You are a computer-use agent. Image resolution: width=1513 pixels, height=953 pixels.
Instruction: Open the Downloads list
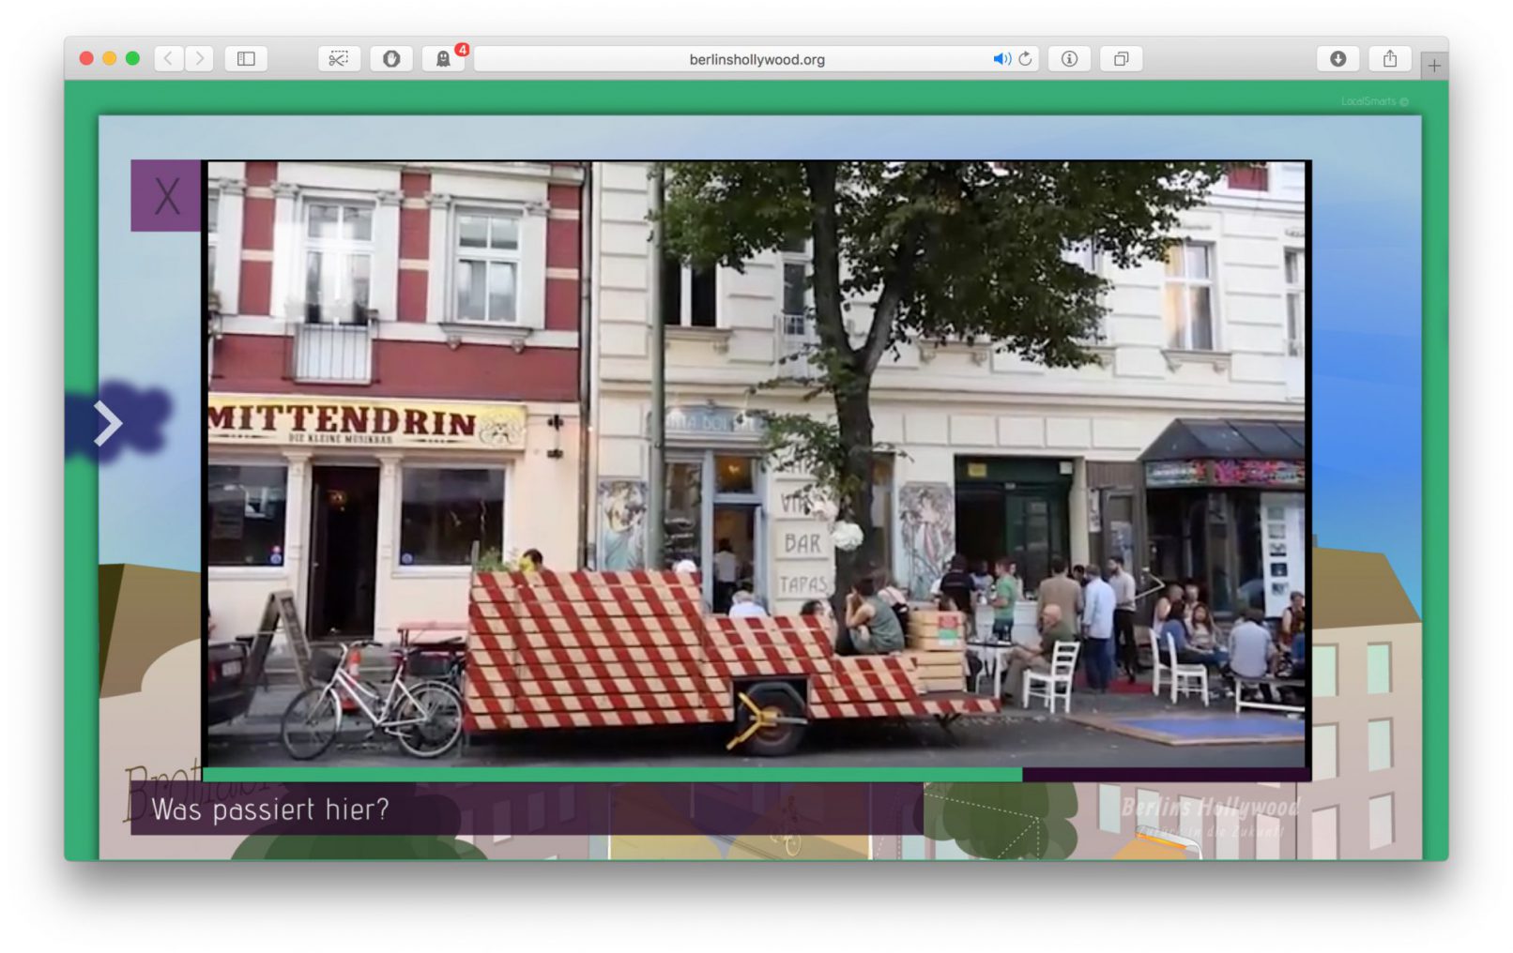tap(1338, 59)
